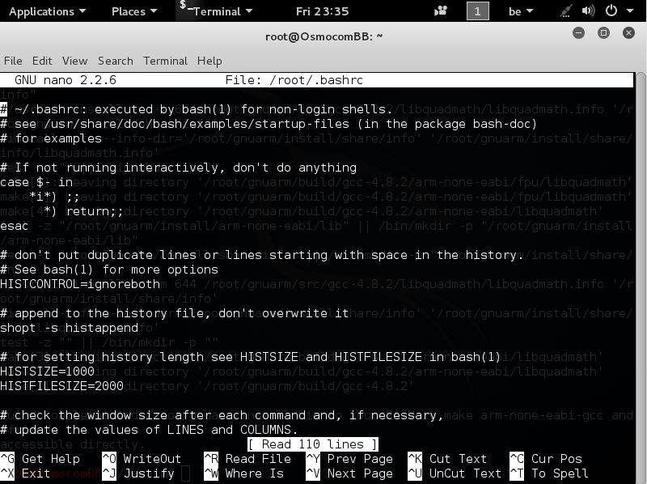Minimize the terminal window
The image size is (647, 484).
click(x=578, y=32)
